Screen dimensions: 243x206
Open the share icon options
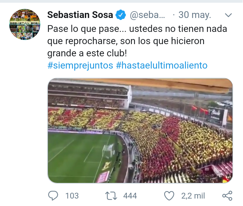[227, 195]
